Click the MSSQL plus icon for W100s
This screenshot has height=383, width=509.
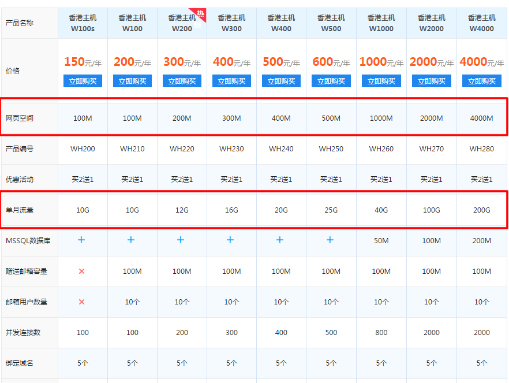click(81, 240)
